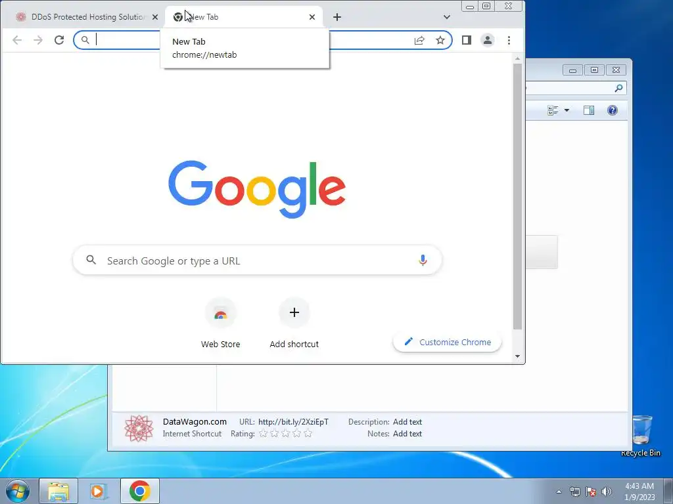Click the Google logo
This screenshot has width=673, height=504.
[x=257, y=189]
